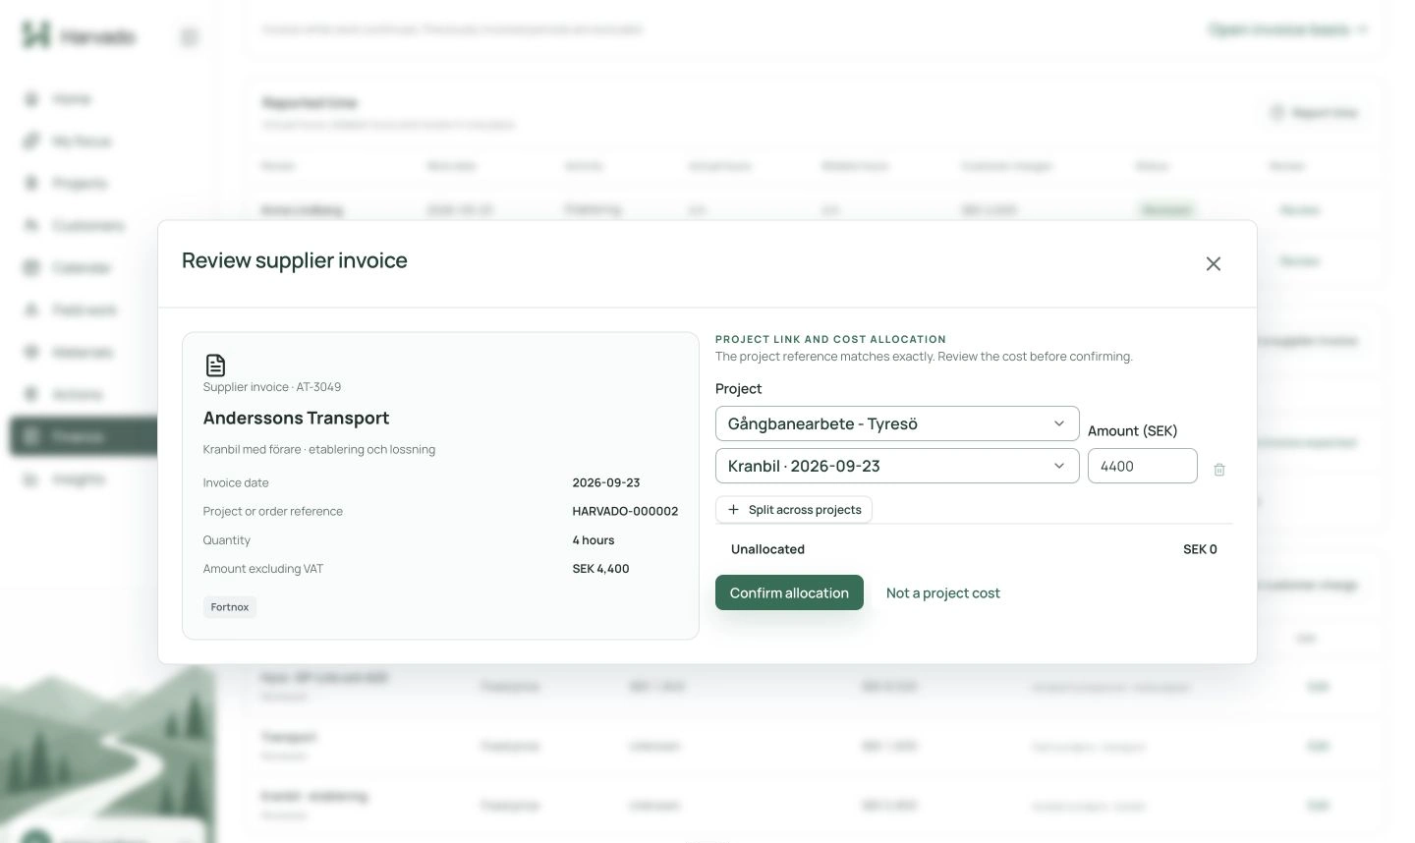Click the Harvado logo in the sidebar
This screenshot has height=843, width=1415.
[36, 35]
